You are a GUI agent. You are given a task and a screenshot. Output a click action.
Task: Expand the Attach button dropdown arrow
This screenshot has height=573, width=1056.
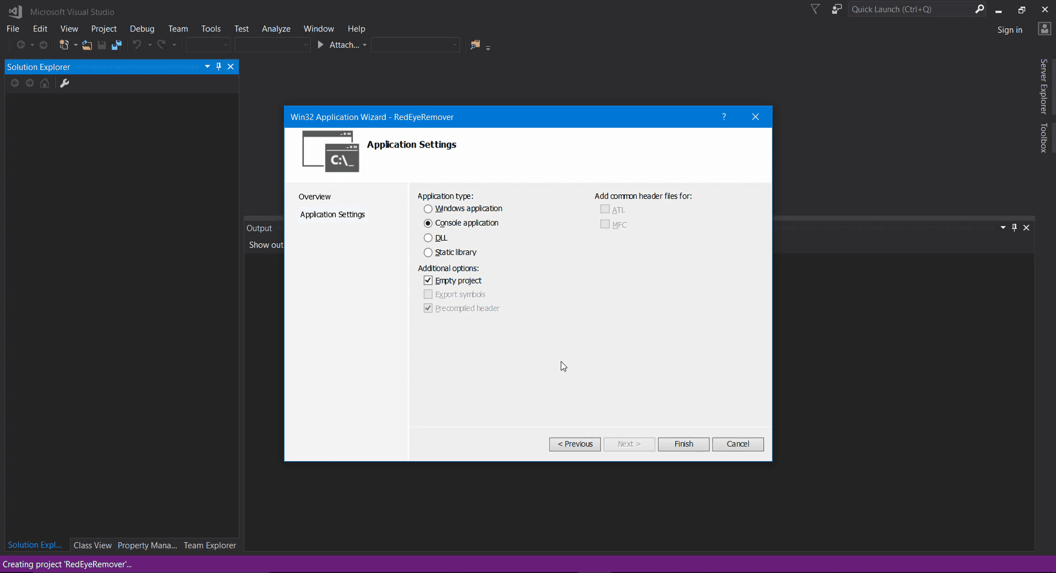(364, 45)
